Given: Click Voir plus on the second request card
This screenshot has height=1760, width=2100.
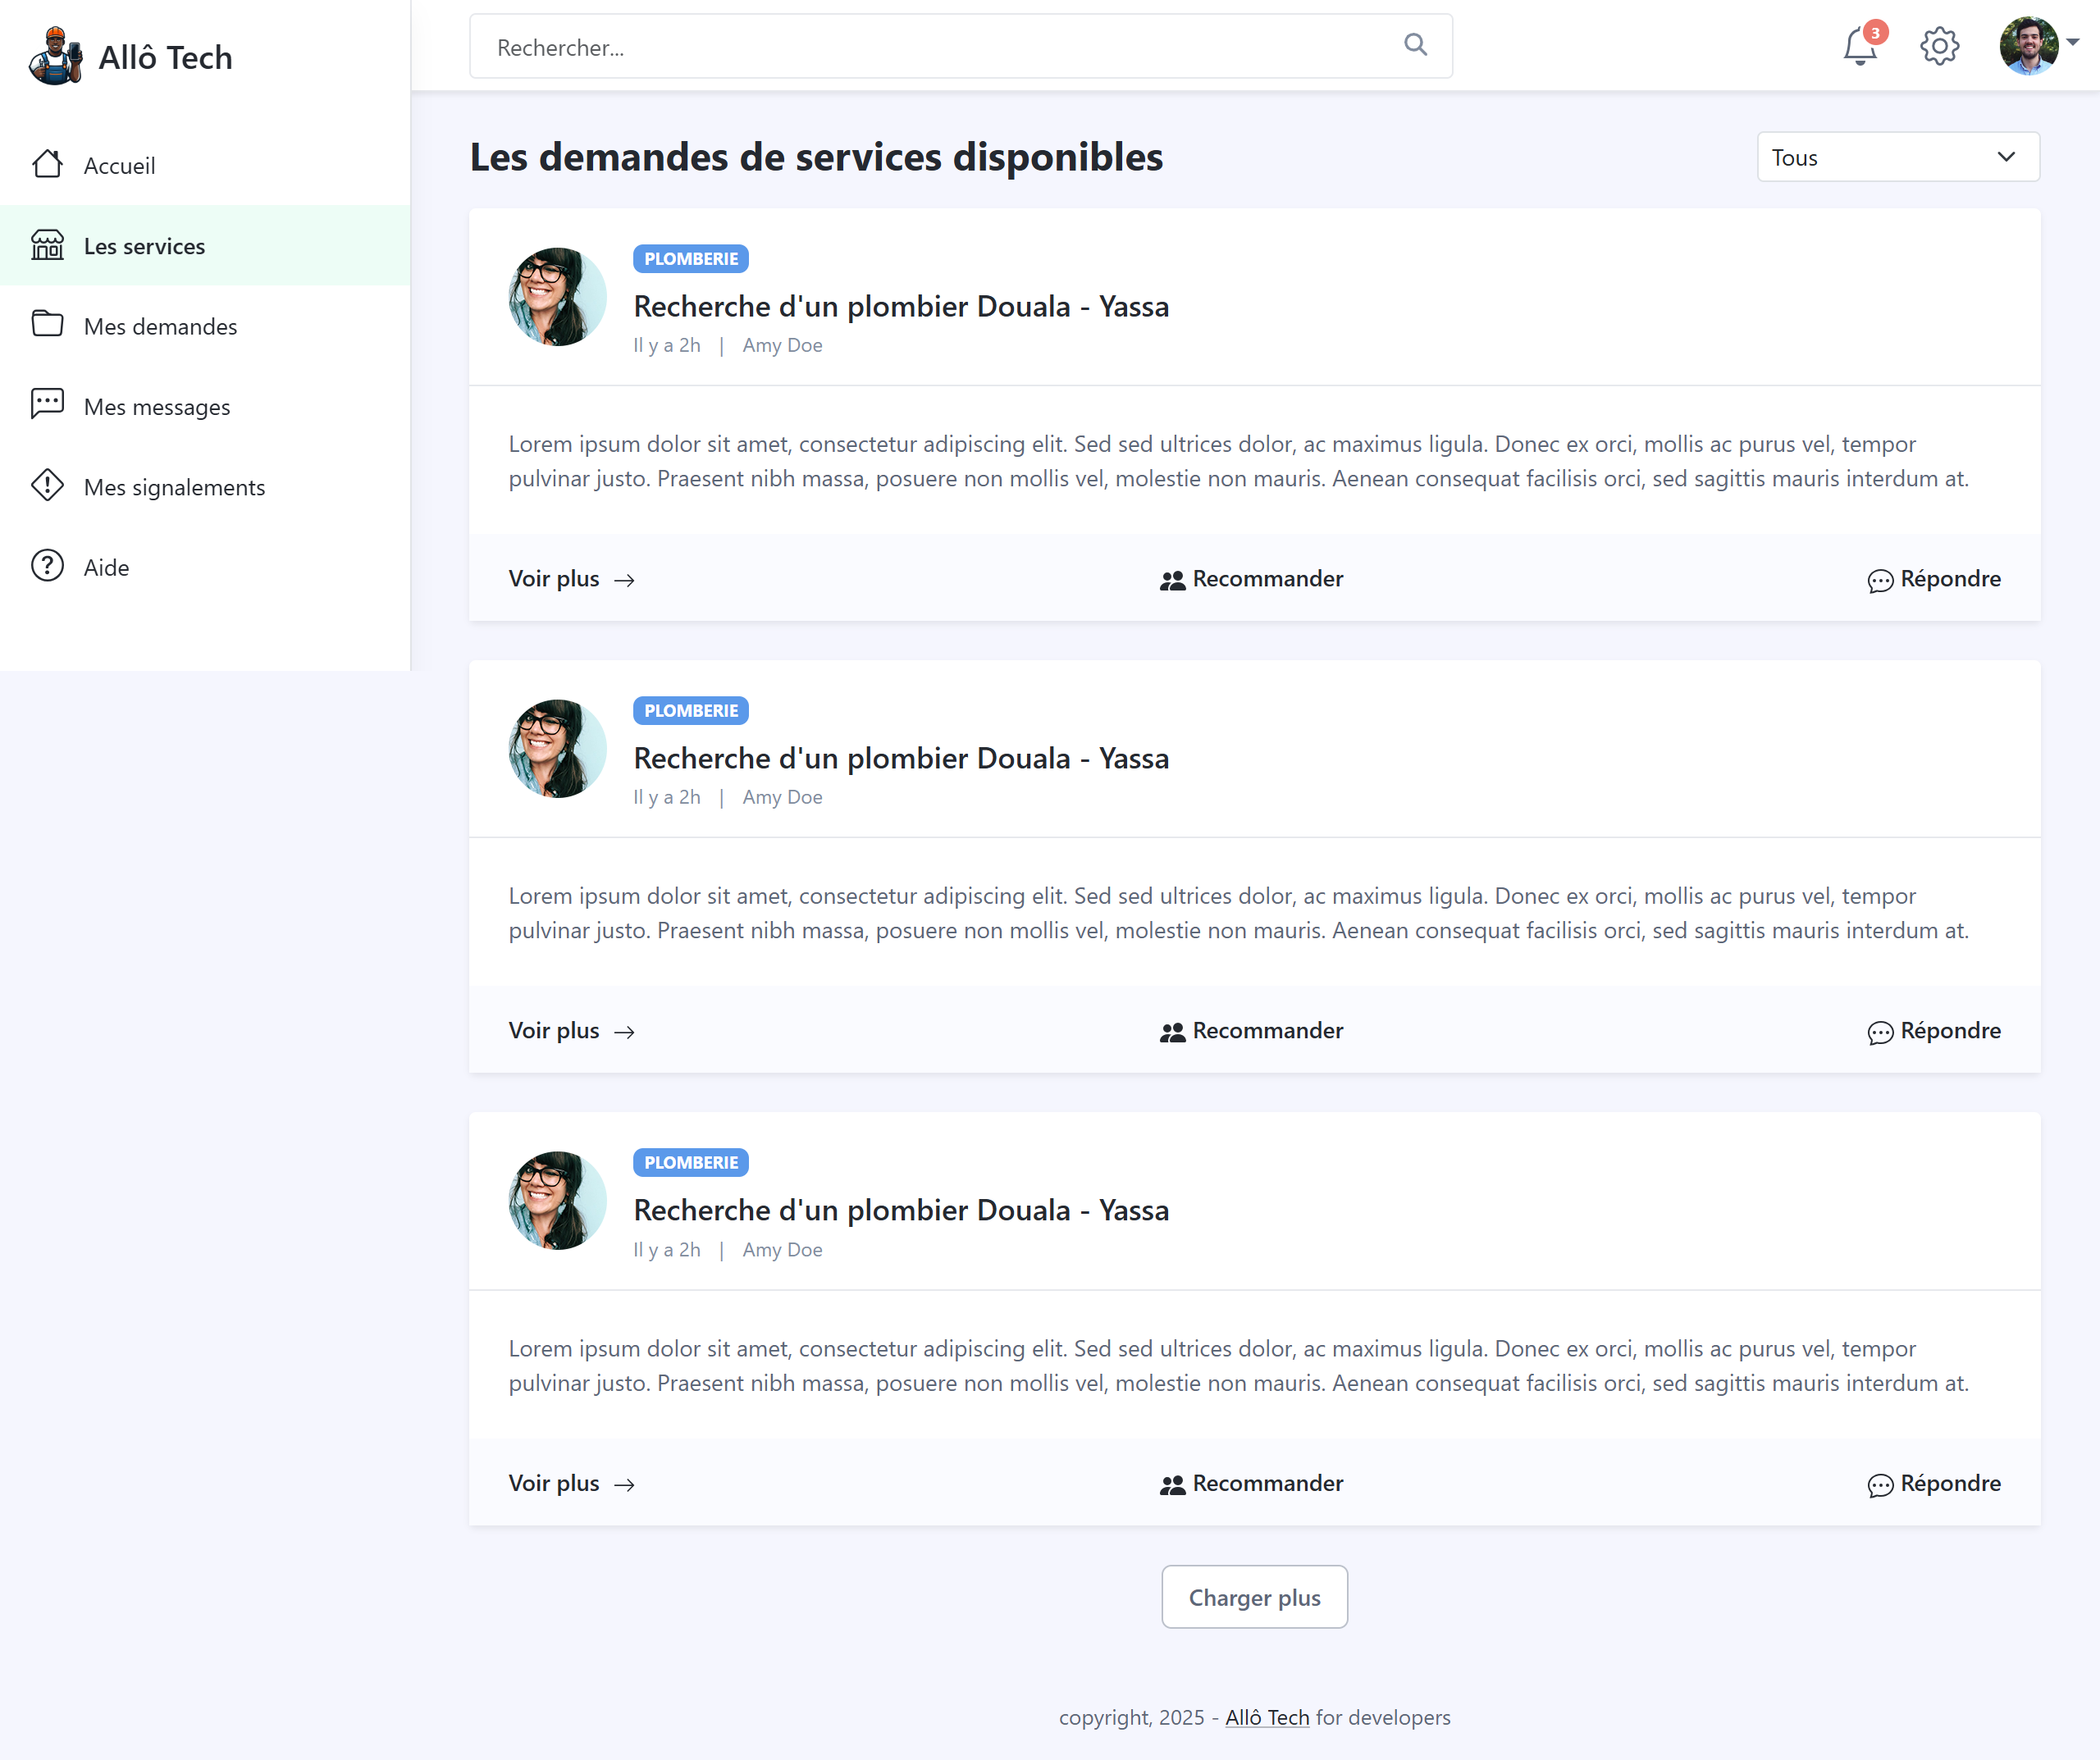Looking at the screenshot, I should [x=572, y=1031].
